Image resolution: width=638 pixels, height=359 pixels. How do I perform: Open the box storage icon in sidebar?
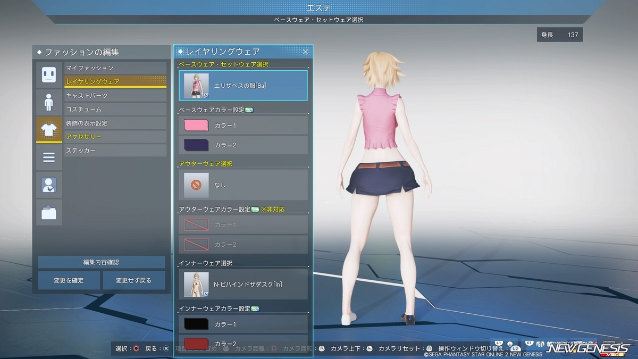(49, 213)
